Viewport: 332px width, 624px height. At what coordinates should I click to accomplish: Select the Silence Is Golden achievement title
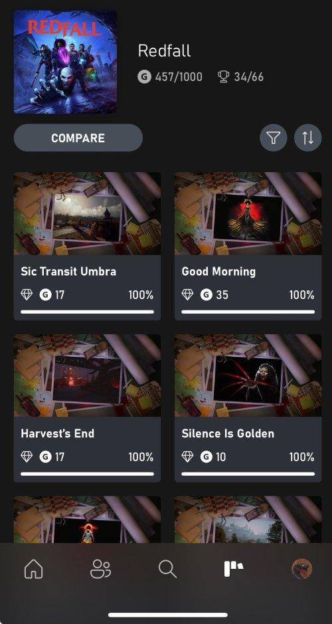[228, 433]
